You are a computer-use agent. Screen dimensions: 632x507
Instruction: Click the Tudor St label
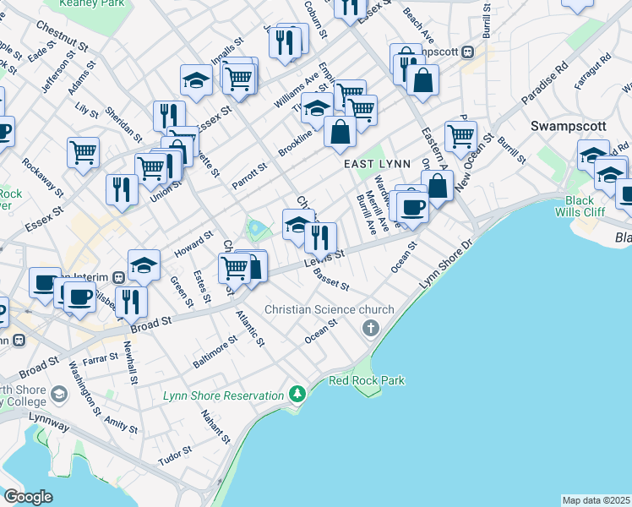tap(175, 455)
